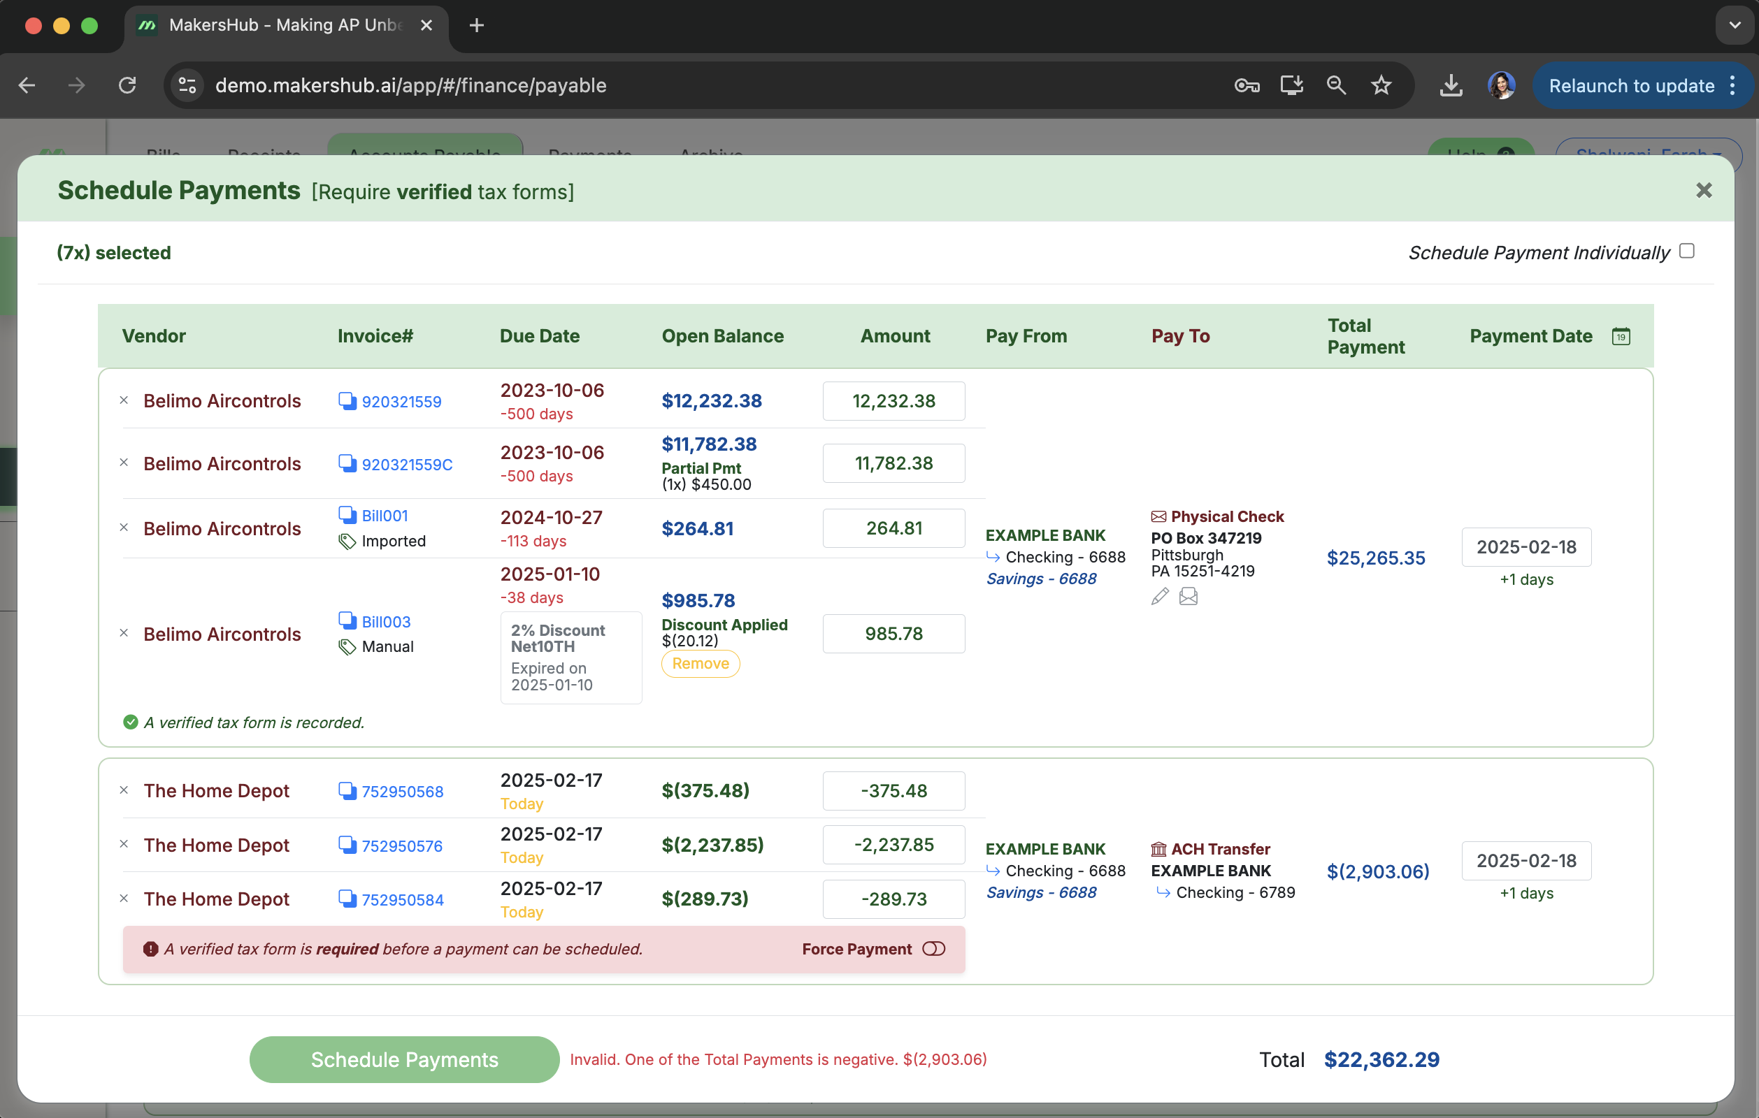Screen dimensions: 1759x1118
Task: Remove Home Depot 752950576 row with X
Action: tap(124, 844)
